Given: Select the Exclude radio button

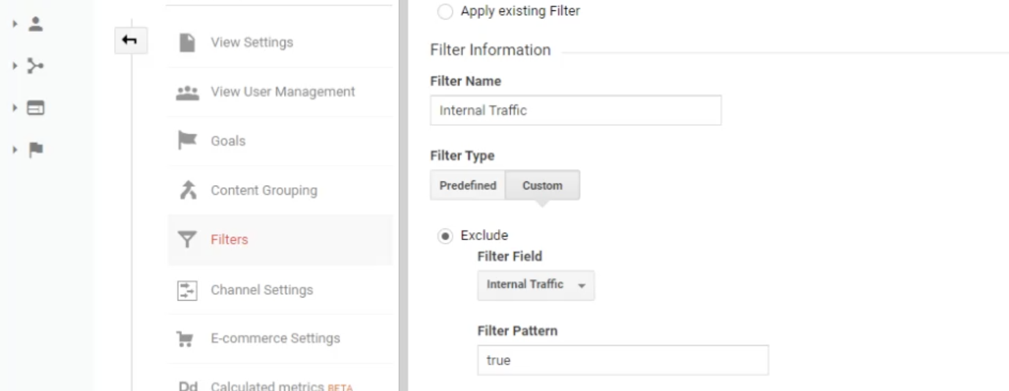Looking at the screenshot, I should pyautogui.click(x=445, y=236).
